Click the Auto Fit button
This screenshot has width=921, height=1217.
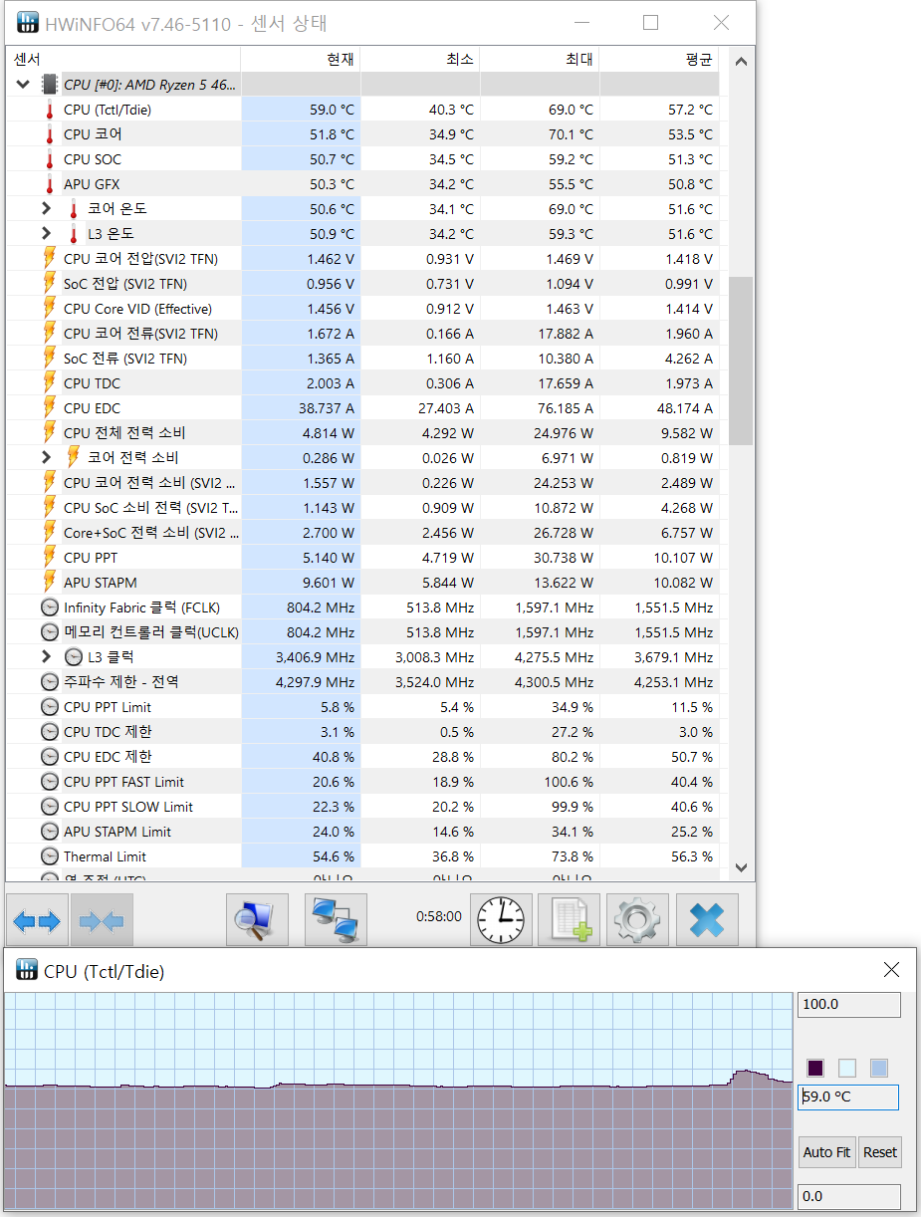tap(826, 1152)
